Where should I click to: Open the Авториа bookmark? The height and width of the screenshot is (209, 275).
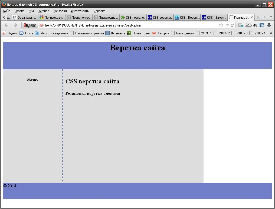click(161, 33)
